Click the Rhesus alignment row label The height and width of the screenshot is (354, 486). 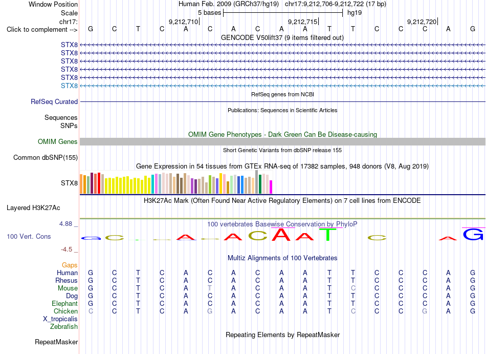pos(67,280)
